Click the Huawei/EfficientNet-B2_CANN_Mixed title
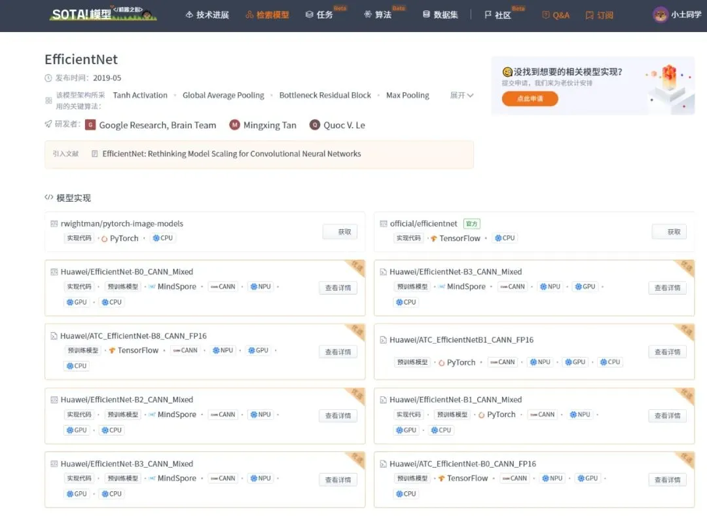The image size is (707, 520). (127, 400)
